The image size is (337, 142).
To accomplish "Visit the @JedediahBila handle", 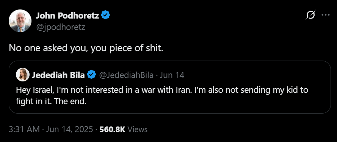I will click(126, 75).
